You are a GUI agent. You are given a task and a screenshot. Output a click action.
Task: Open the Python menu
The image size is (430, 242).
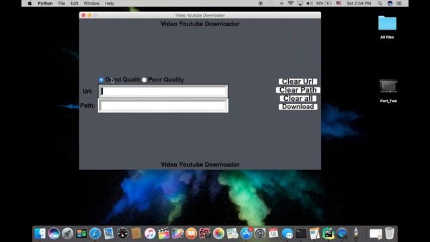pyautogui.click(x=45, y=3)
